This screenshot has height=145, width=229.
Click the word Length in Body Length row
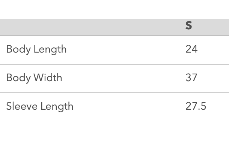click(50, 50)
